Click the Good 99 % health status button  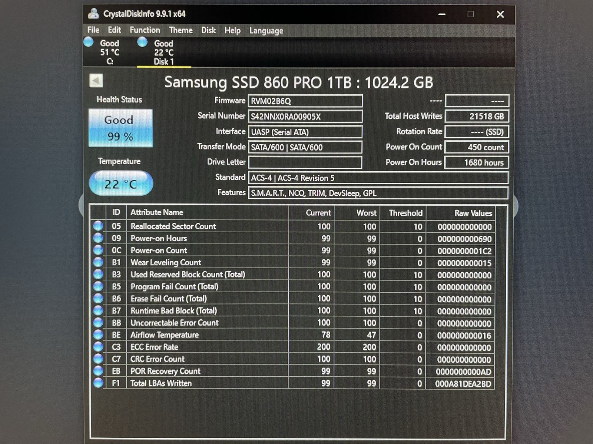pyautogui.click(x=120, y=128)
